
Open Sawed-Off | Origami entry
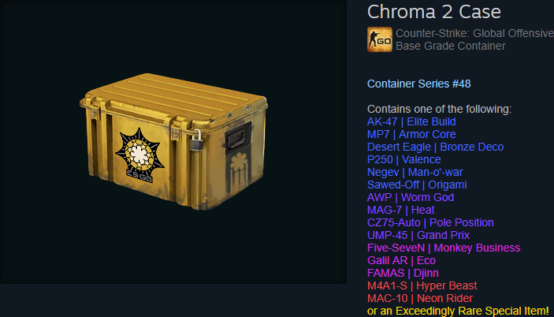pyautogui.click(x=417, y=185)
